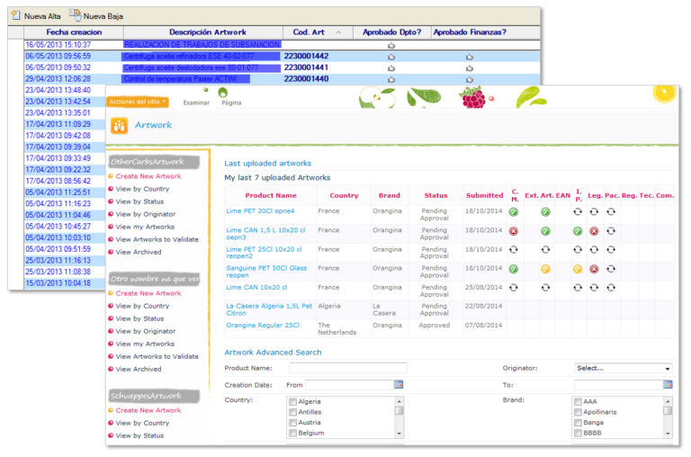Viewport: 691px width, 457px height.
Task: Open the Originator Select dropdown
Action: point(623,368)
